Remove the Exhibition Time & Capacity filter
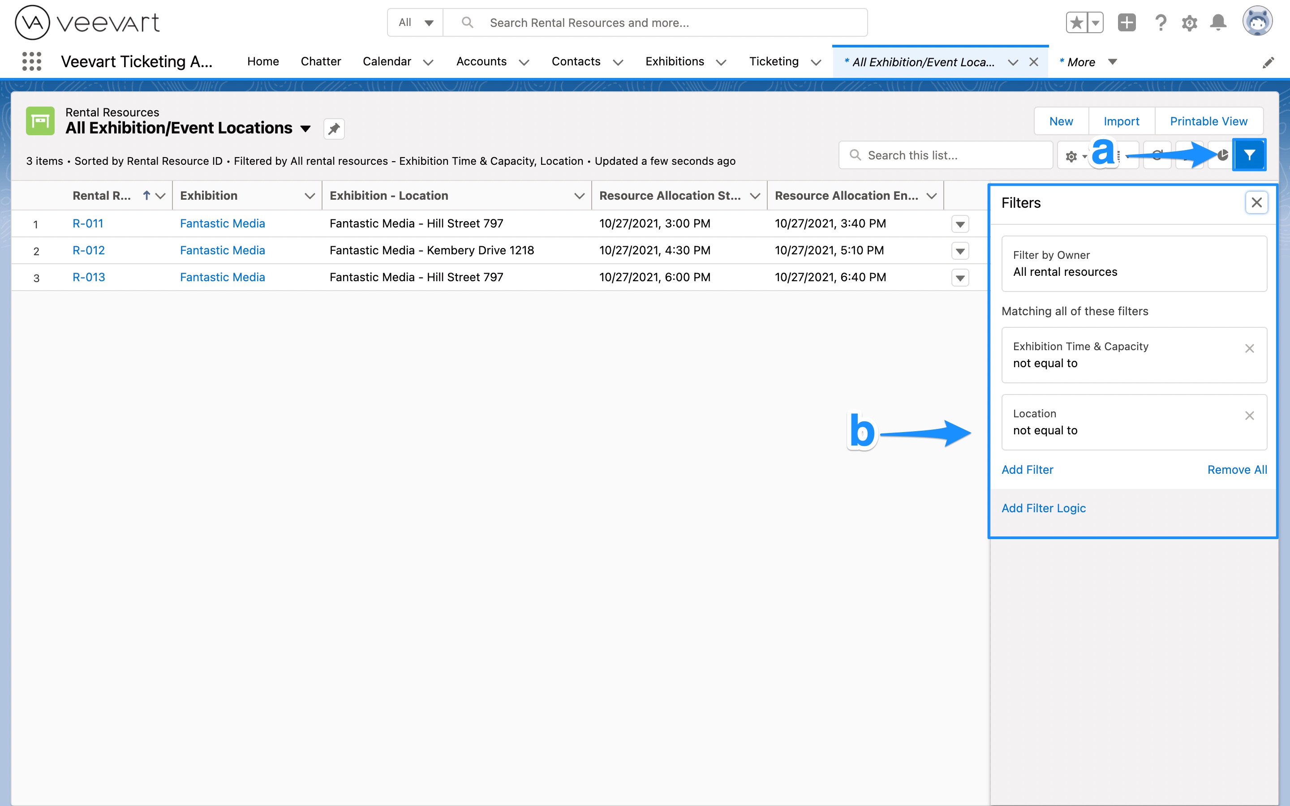This screenshot has width=1290, height=806. point(1249,348)
